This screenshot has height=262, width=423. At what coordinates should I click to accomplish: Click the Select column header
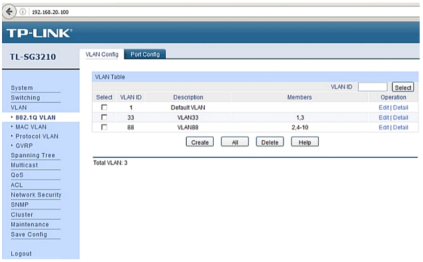pyautogui.click(x=104, y=97)
